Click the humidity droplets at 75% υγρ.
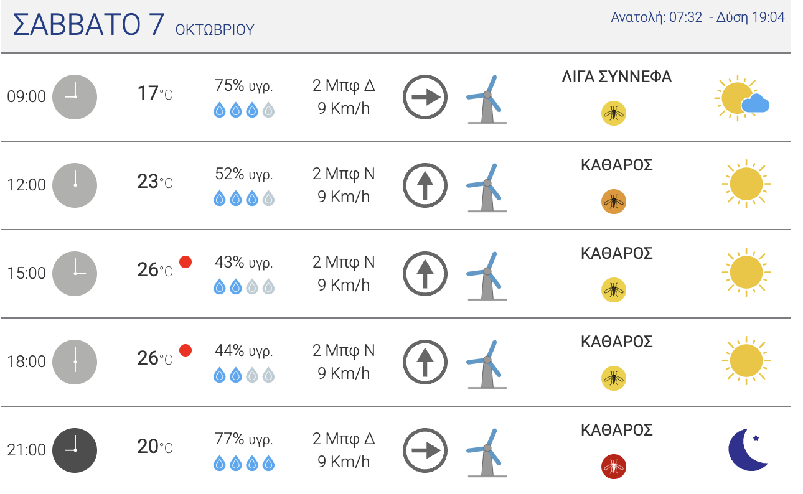The width and height of the screenshot is (803, 494). 244,111
